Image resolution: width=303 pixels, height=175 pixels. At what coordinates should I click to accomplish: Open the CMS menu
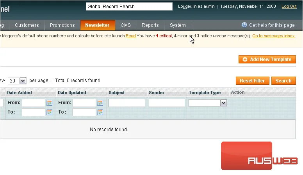tap(126, 25)
